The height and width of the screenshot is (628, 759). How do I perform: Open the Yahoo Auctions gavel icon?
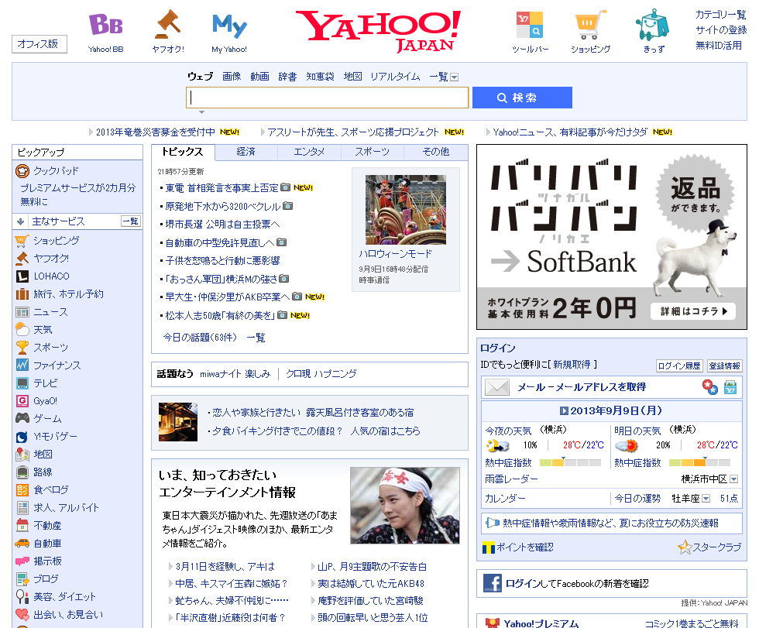(167, 24)
